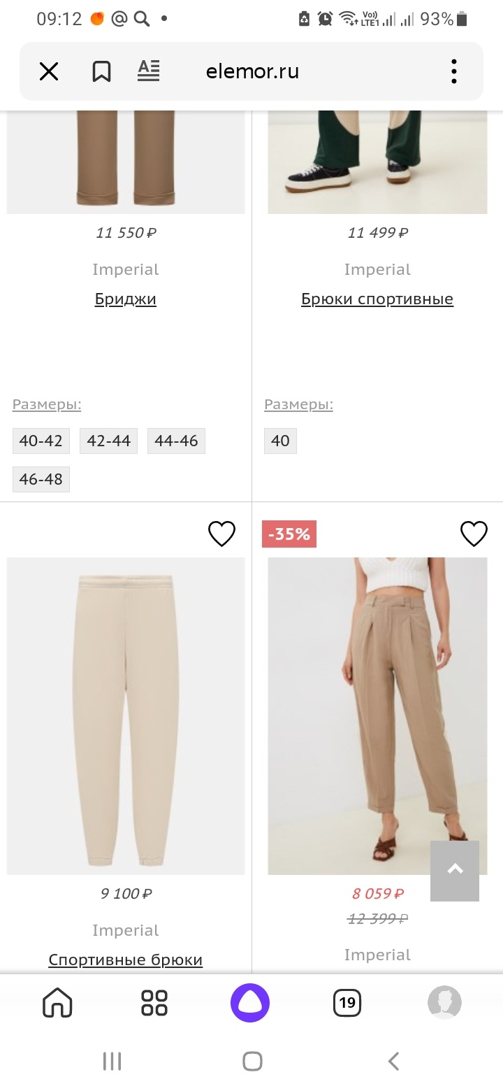Image resolution: width=503 pixels, height=1091 pixels.
Task: Choose size 46-48 for Бриджи
Action: pos(41,480)
